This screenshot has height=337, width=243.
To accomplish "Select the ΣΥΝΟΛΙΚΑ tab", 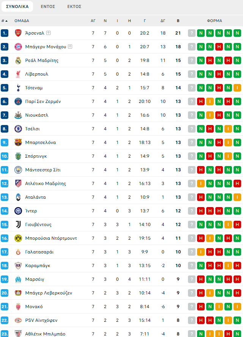I will [x=17, y=6].
